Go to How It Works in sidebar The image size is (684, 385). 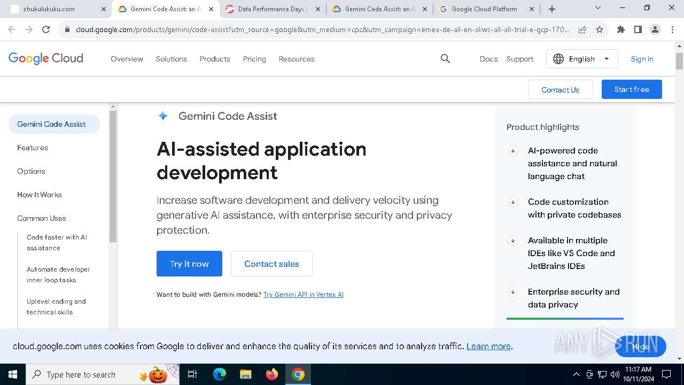pyautogui.click(x=40, y=195)
